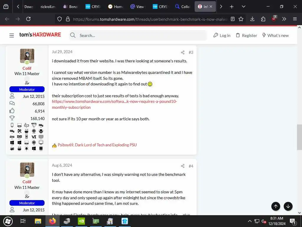Switch to the View tab
The width and height of the screenshot is (302, 227).
[x=138, y=7]
